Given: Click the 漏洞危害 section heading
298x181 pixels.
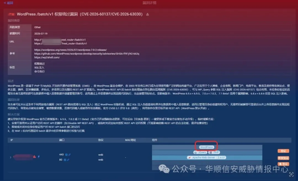Looking at the screenshot, I should coord(14,100).
